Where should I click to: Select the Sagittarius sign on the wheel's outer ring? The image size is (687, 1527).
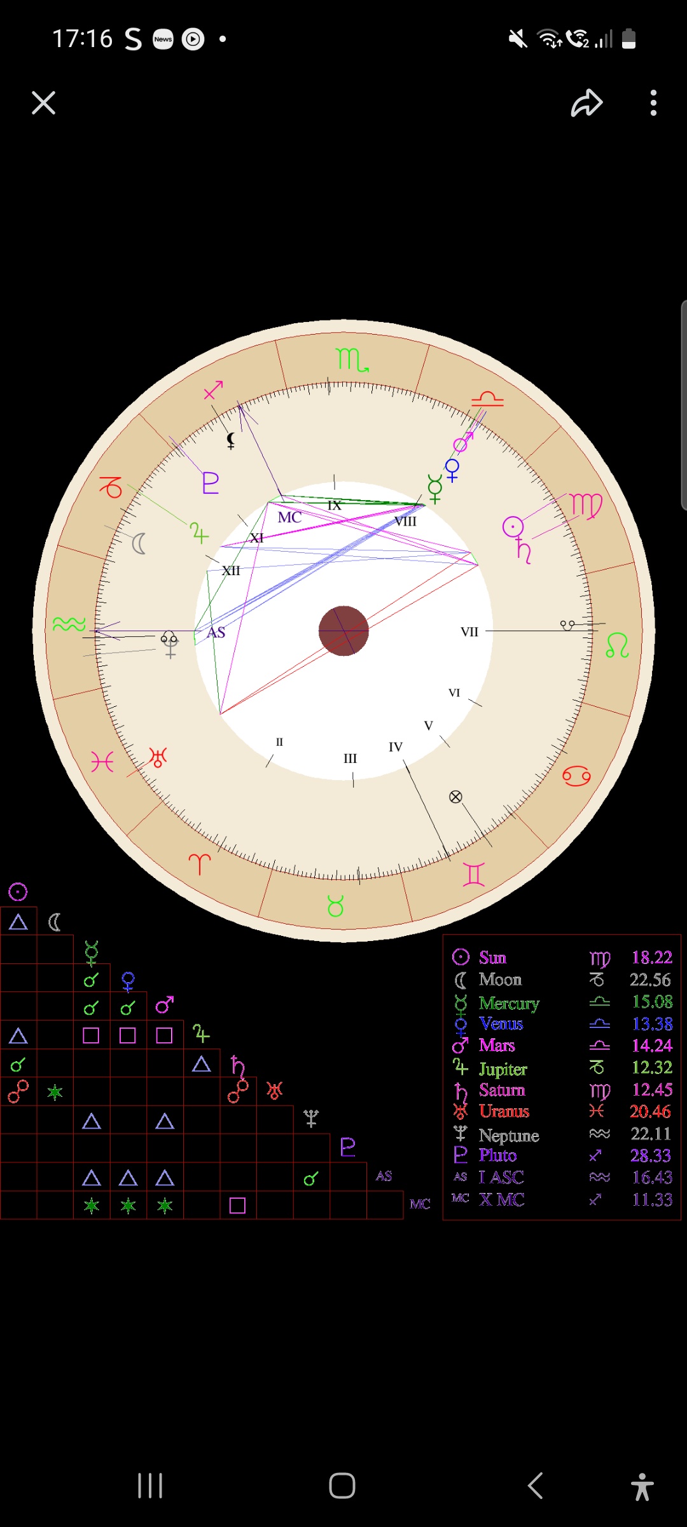[x=213, y=390]
